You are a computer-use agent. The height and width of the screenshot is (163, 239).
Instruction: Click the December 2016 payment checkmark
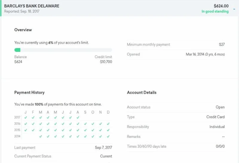108,124
